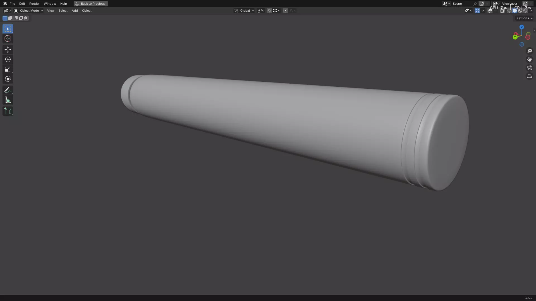Toggle X-ray display mode
Viewport: 536px width, 301px height.
pos(502,11)
